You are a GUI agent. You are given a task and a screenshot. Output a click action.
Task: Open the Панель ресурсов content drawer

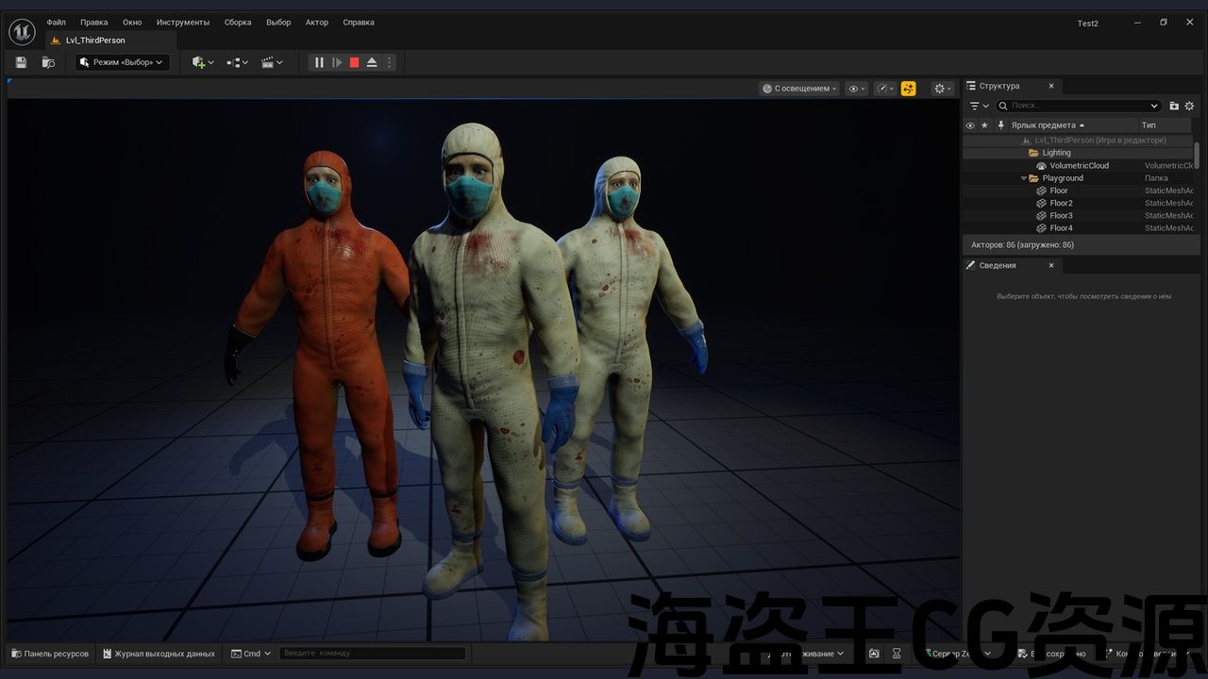[x=50, y=654]
